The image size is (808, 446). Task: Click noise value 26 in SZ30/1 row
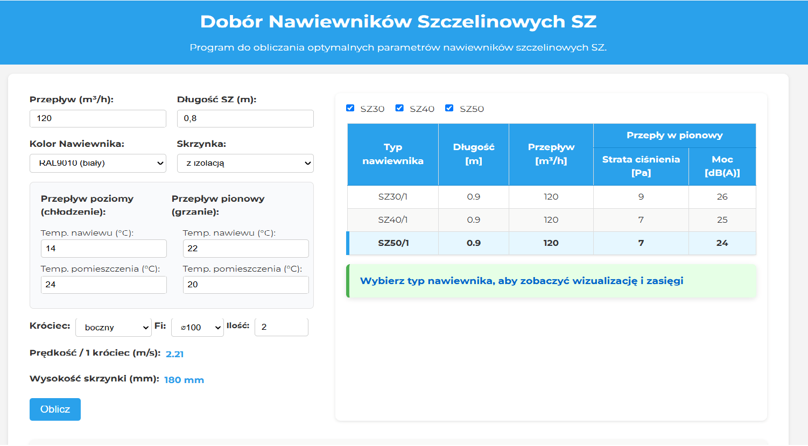pyautogui.click(x=722, y=197)
